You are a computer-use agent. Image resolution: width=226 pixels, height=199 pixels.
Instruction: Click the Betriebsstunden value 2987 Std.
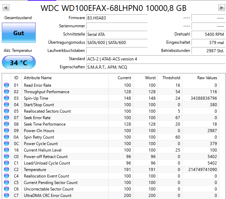(x=208, y=51)
